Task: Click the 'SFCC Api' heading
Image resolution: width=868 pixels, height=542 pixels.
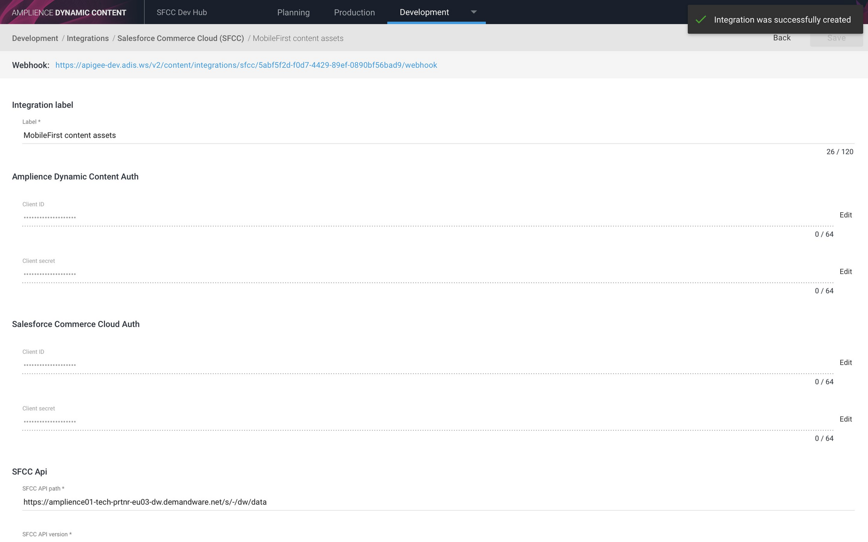Action: coord(30,471)
